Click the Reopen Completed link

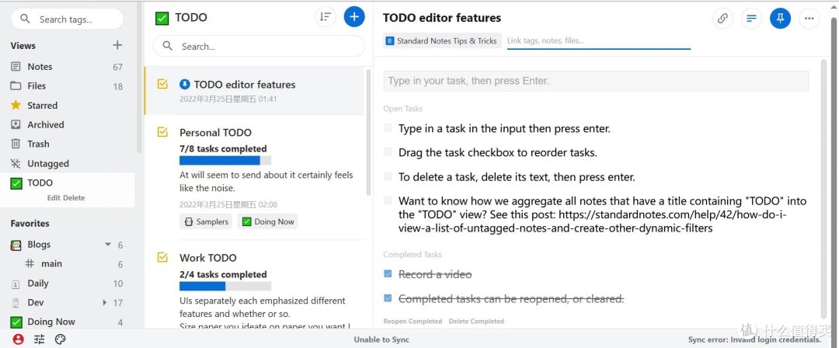coord(413,322)
